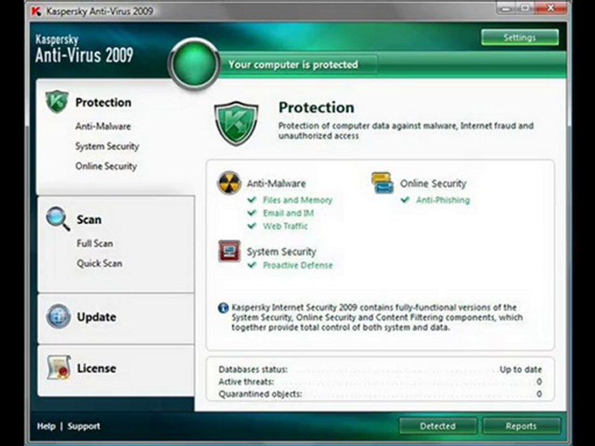This screenshot has width=595, height=446.
Task: Click the Kaspersky K logo in title bar
Action: [x=37, y=11]
